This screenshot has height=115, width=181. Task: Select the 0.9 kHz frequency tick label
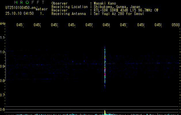[x=3, y=66]
